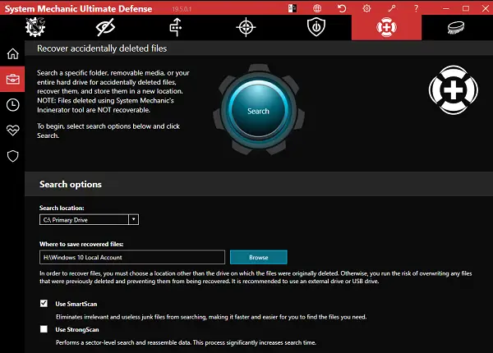Open the power shield Protect tab

point(316,27)
